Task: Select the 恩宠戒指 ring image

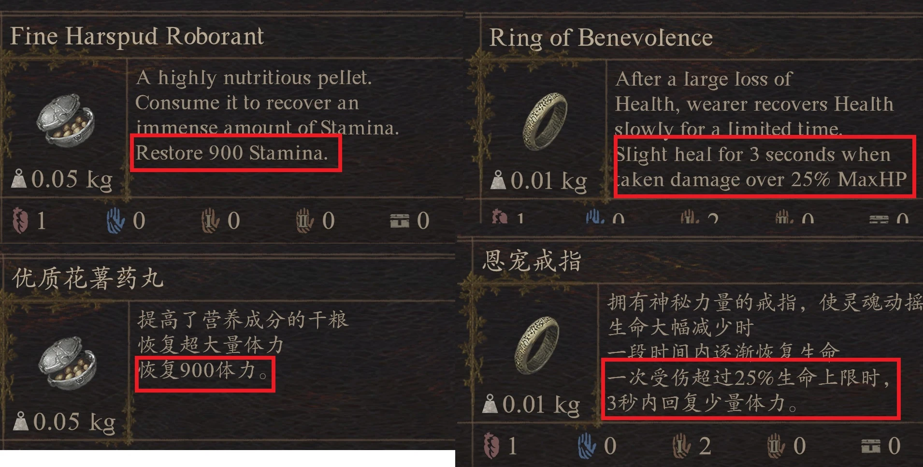Action: click(536, 344)
